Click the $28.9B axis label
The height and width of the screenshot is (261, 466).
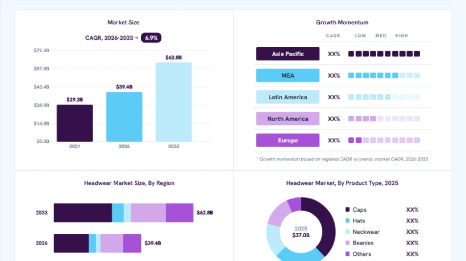tap(41, 106)
